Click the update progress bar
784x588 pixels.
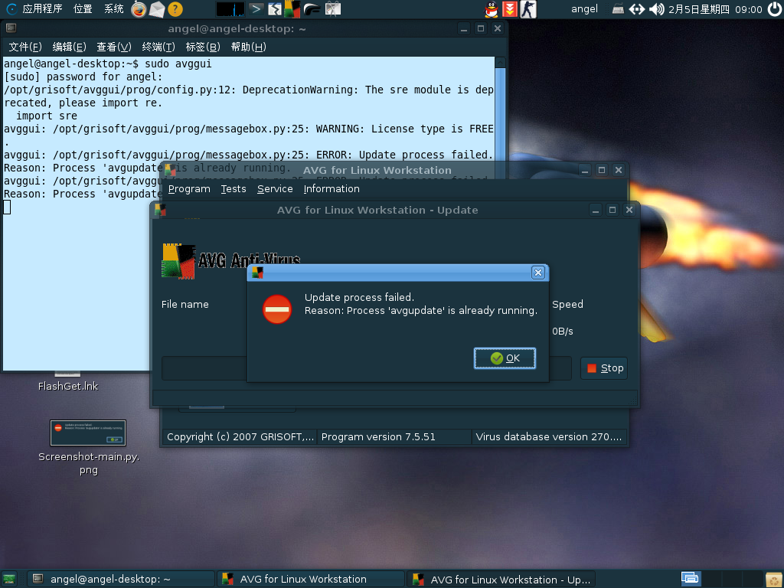coord(367,368)
